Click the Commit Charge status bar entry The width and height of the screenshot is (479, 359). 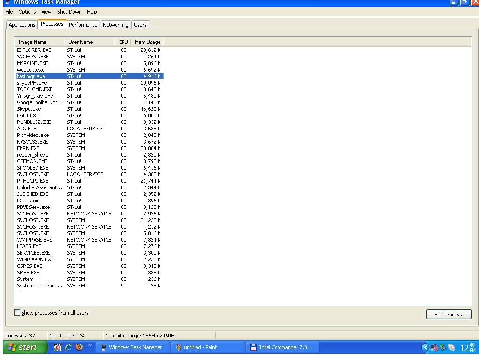(x=140, y=336)
